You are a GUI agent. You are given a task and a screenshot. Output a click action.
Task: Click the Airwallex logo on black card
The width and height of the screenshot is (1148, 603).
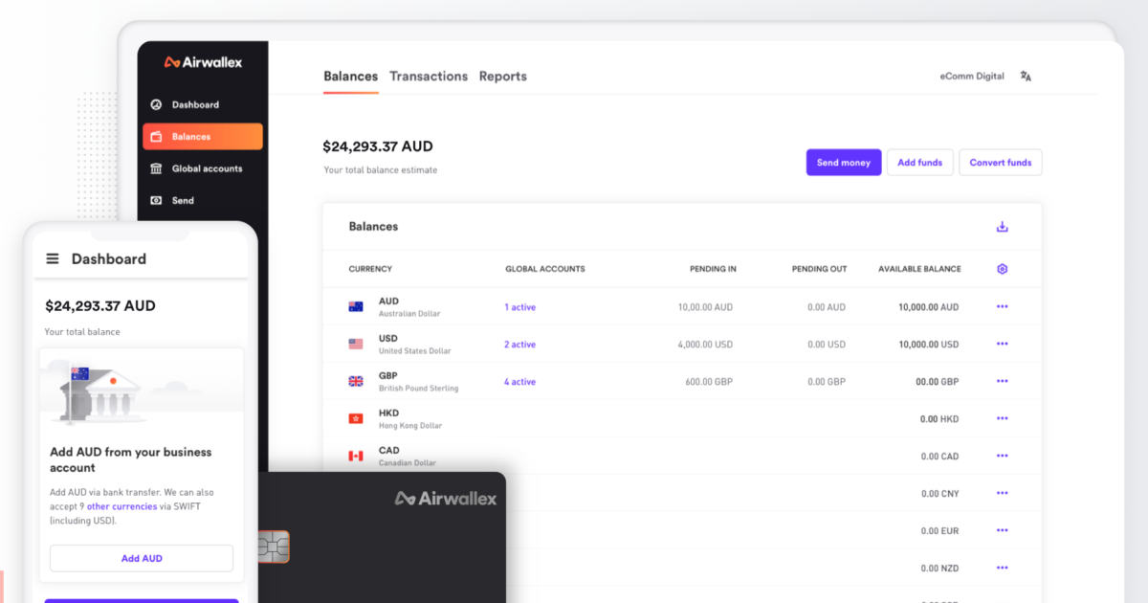pyautogui.click(x=446, y=498)
